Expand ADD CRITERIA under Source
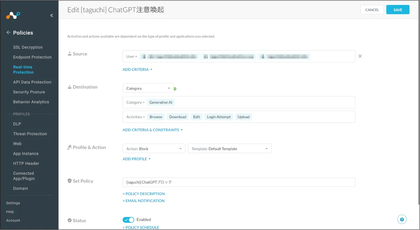This screenshot has width=420, height=230. click(138, 70)
